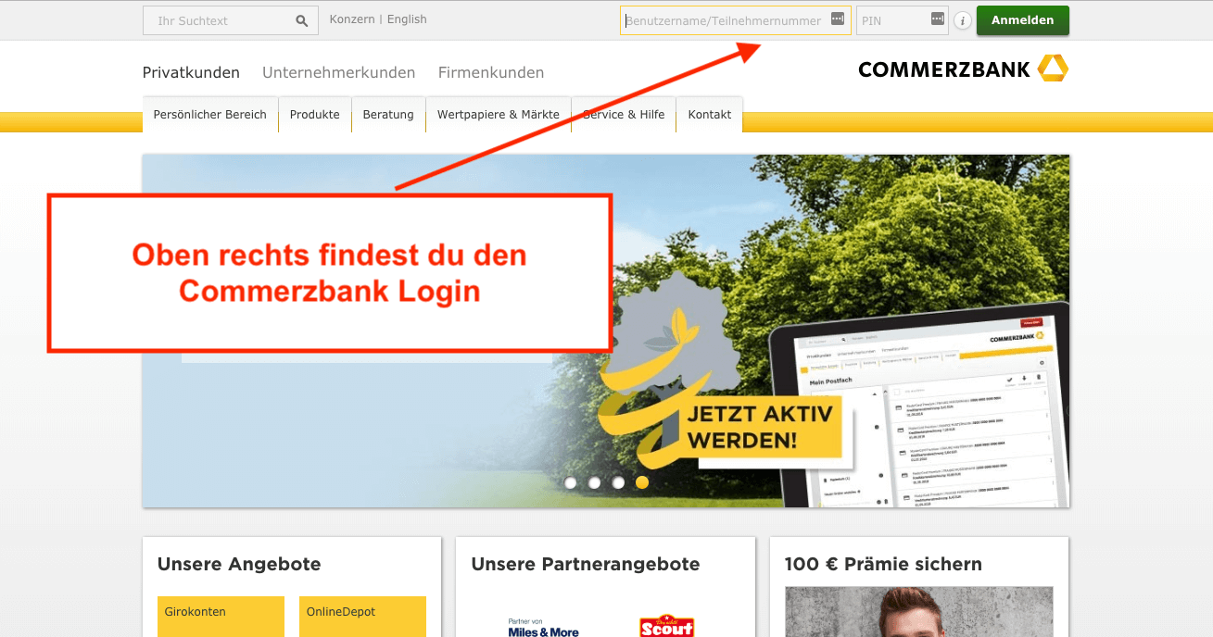Expand the Persönlicher Bereich menu
The width and height of the screenshot is (1213, 637).
[209, 115]
